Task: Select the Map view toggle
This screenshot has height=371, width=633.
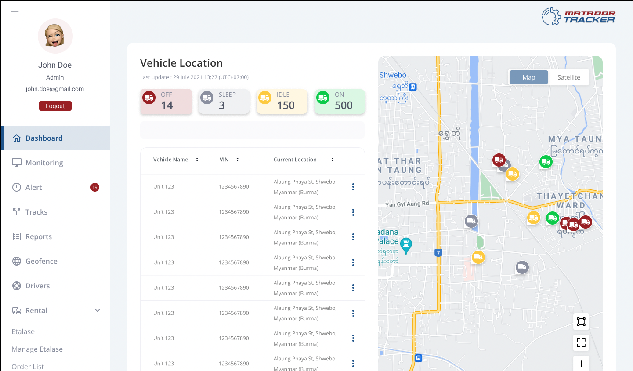Action: [528, 77]
